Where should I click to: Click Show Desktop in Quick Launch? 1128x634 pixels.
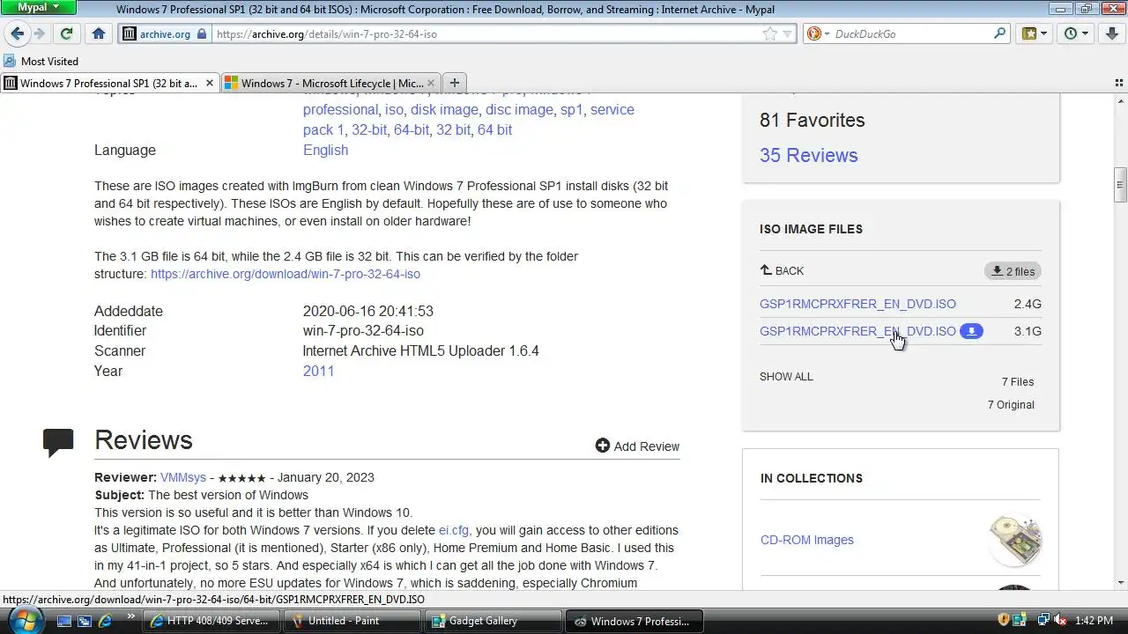[64, 621]
